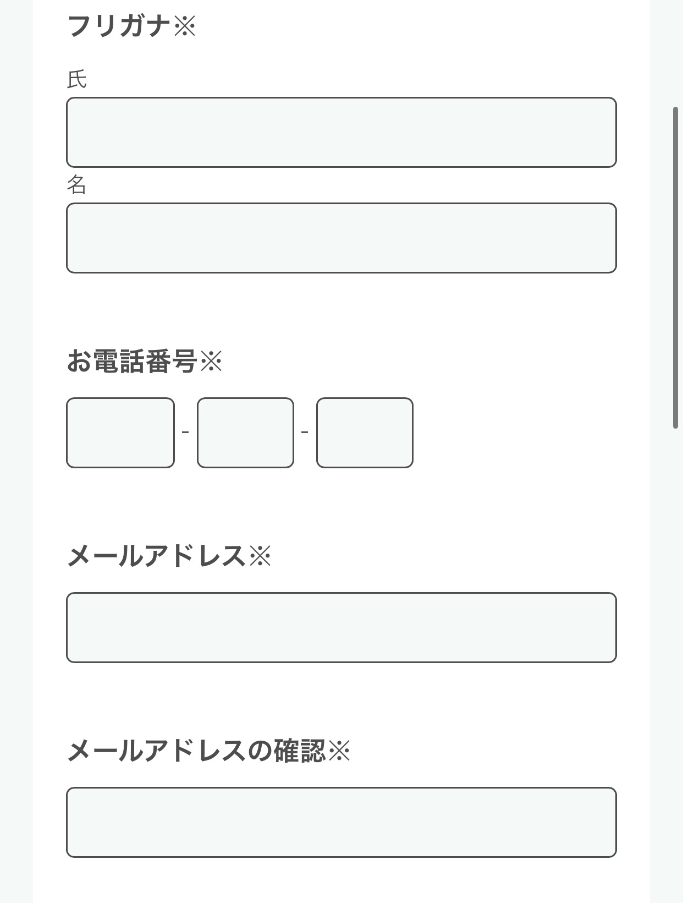The width and height of the screenshot is (683, 903).
Task: Click the 名 field label
Action: click(x=76, y=185)
